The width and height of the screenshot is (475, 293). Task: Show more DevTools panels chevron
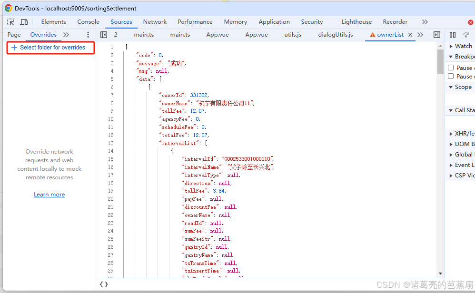[425, 22]
